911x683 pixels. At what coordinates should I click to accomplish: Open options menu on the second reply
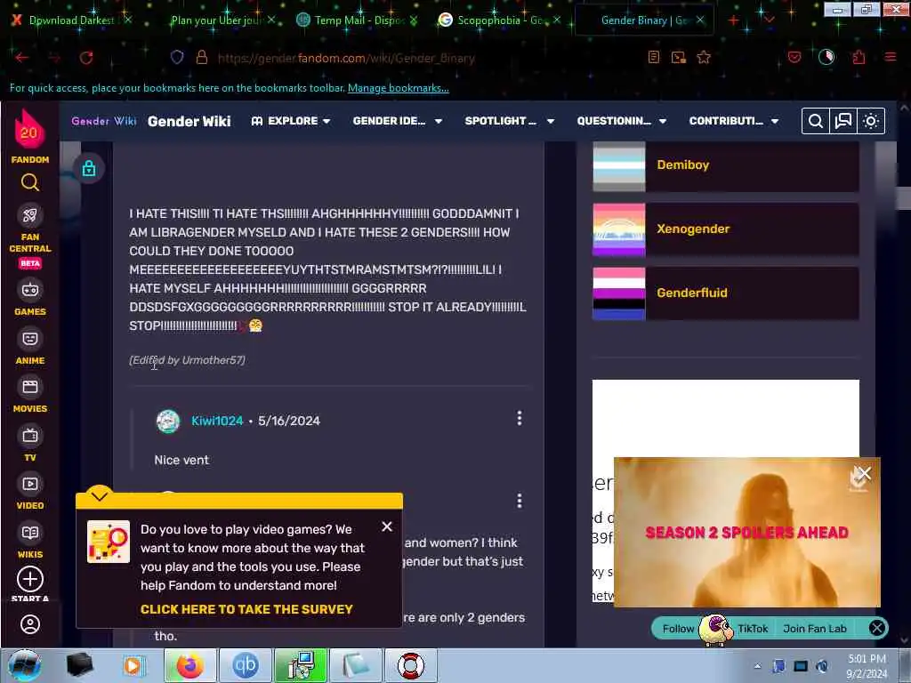click(x=520, y=501)
